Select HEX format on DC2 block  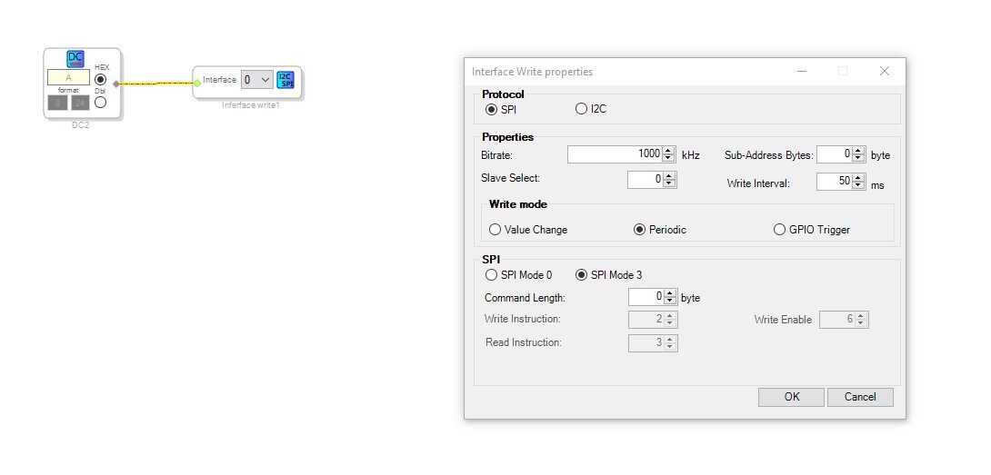click(101, 80)
